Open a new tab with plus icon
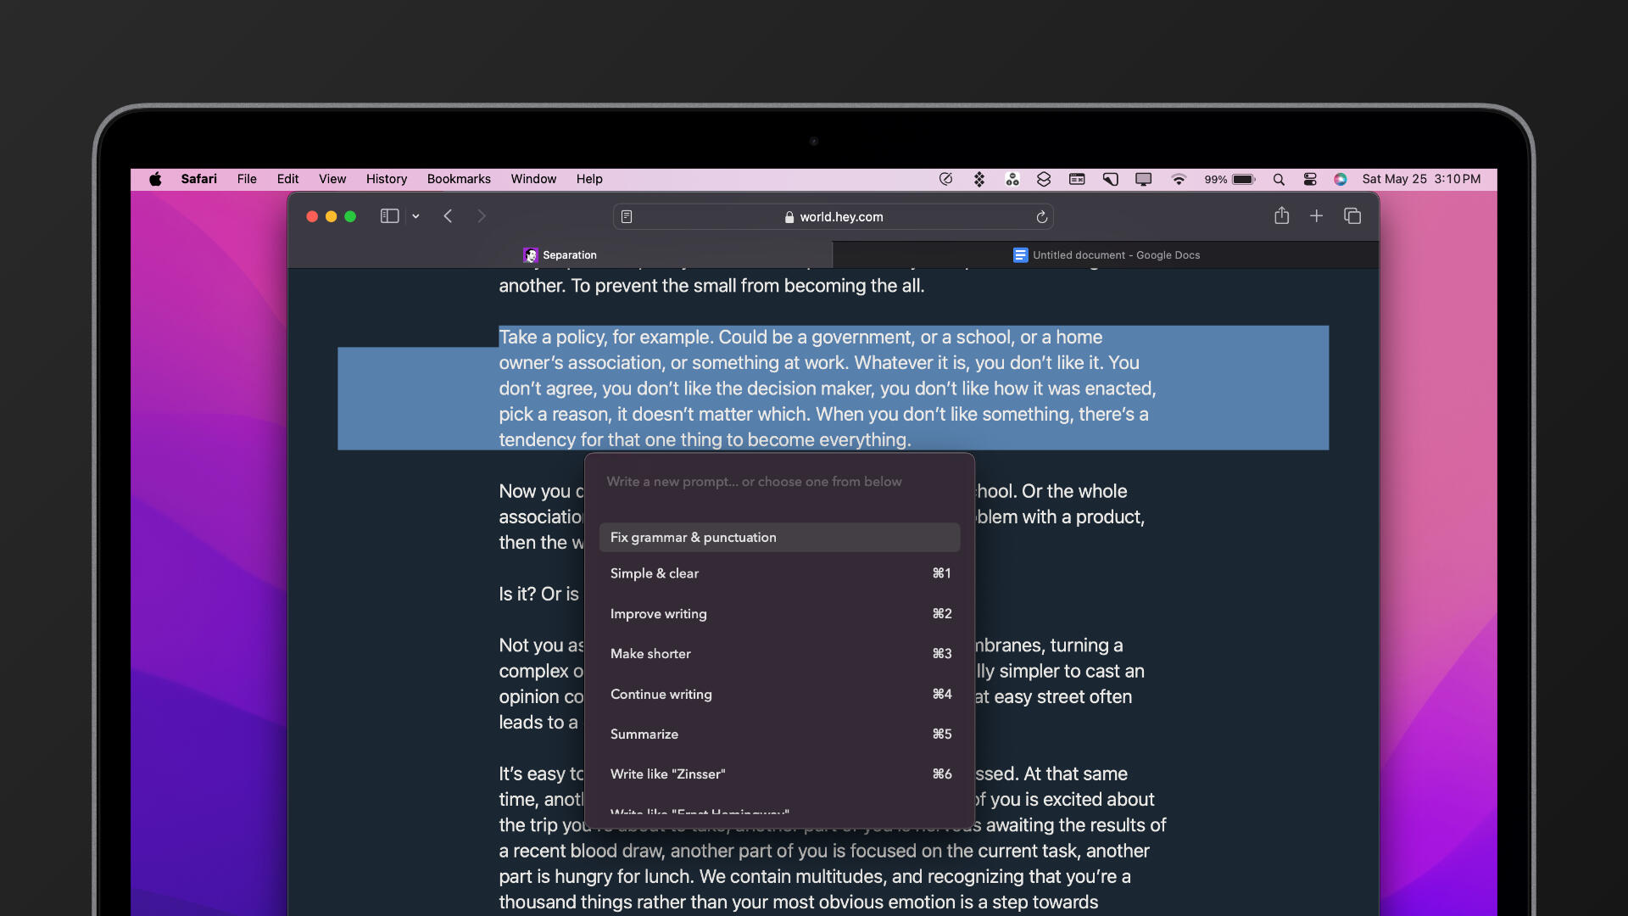The height and width of the screenshot is (916, 1628). [x=1316, y=216]
